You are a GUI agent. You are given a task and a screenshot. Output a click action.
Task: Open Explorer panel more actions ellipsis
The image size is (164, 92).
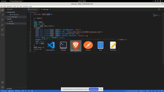tap(24, 9)
